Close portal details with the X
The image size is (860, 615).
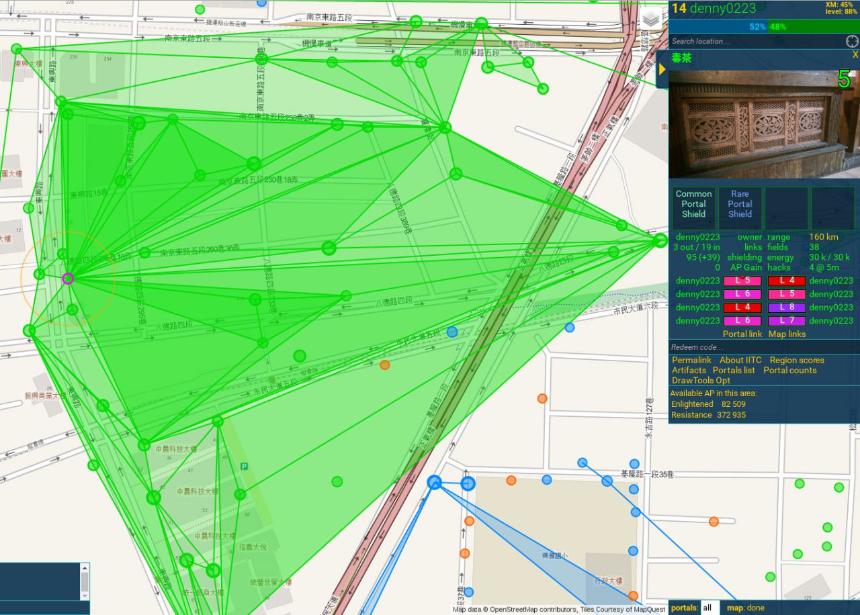pyautogui.click(x=855, y=54)
